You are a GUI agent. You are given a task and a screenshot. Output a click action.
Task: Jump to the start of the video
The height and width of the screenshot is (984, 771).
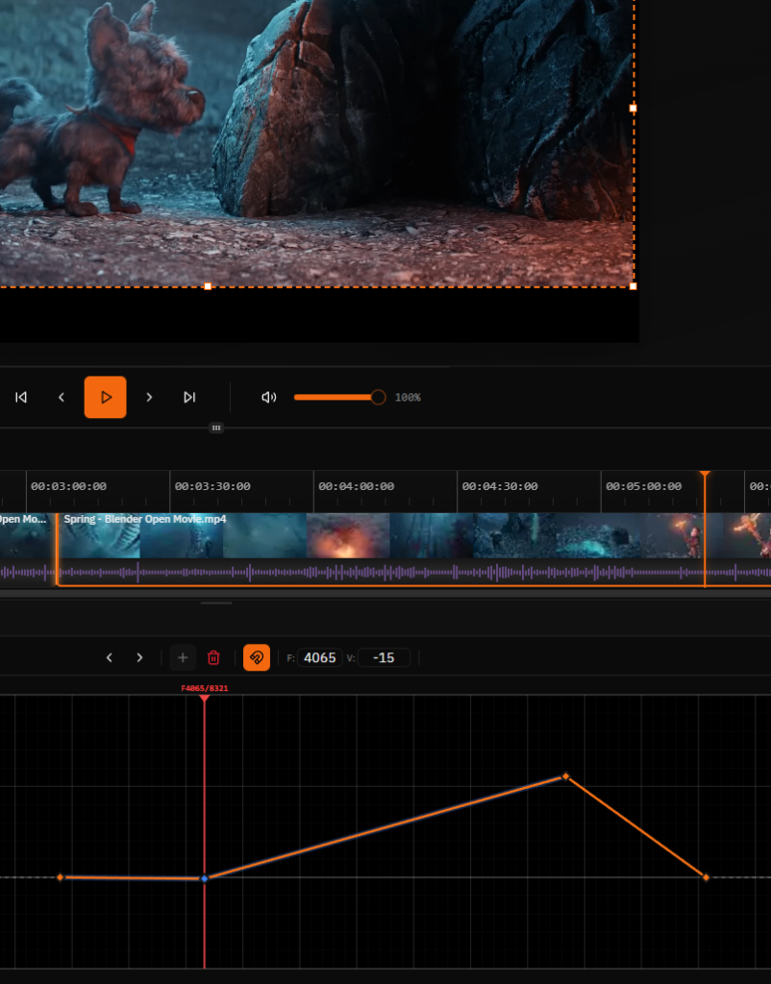[x=21, y=397]
